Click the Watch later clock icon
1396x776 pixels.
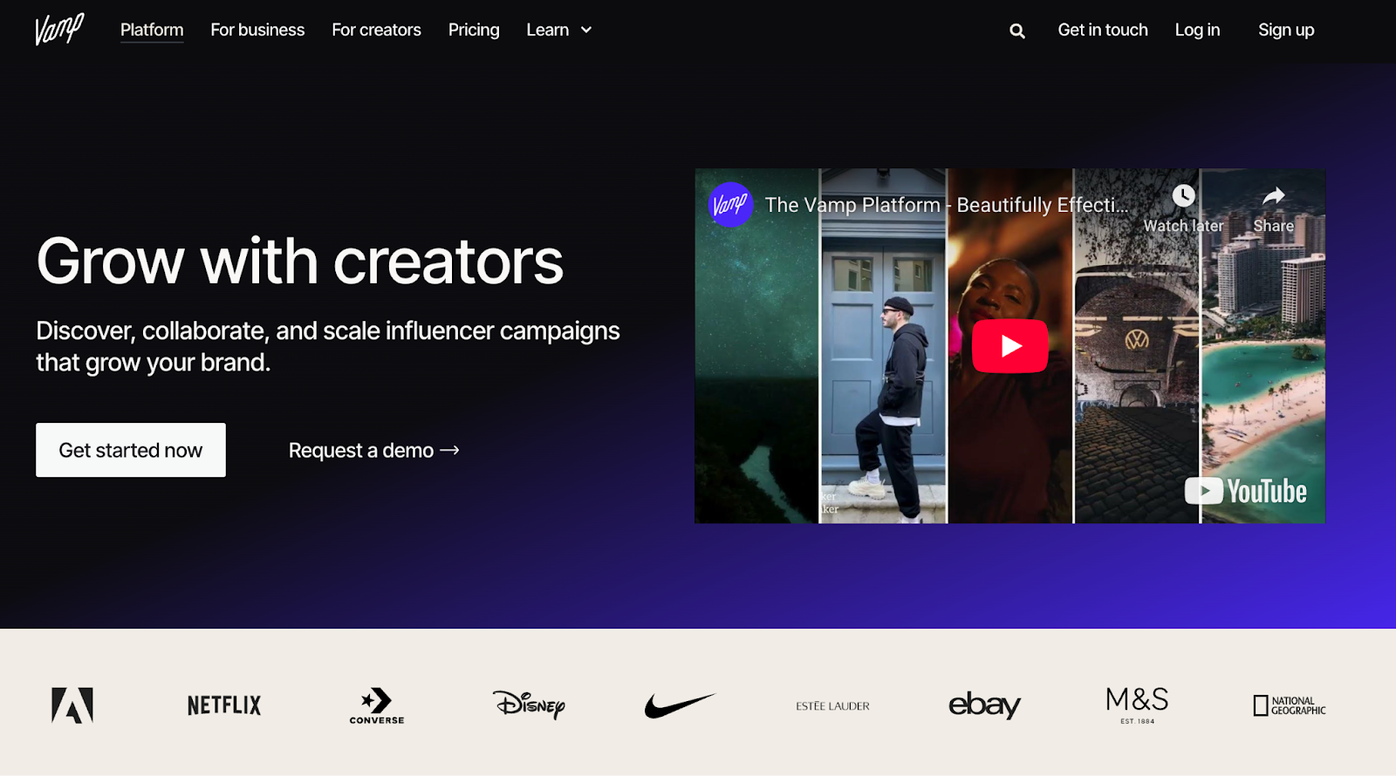tap(1183, 195)
